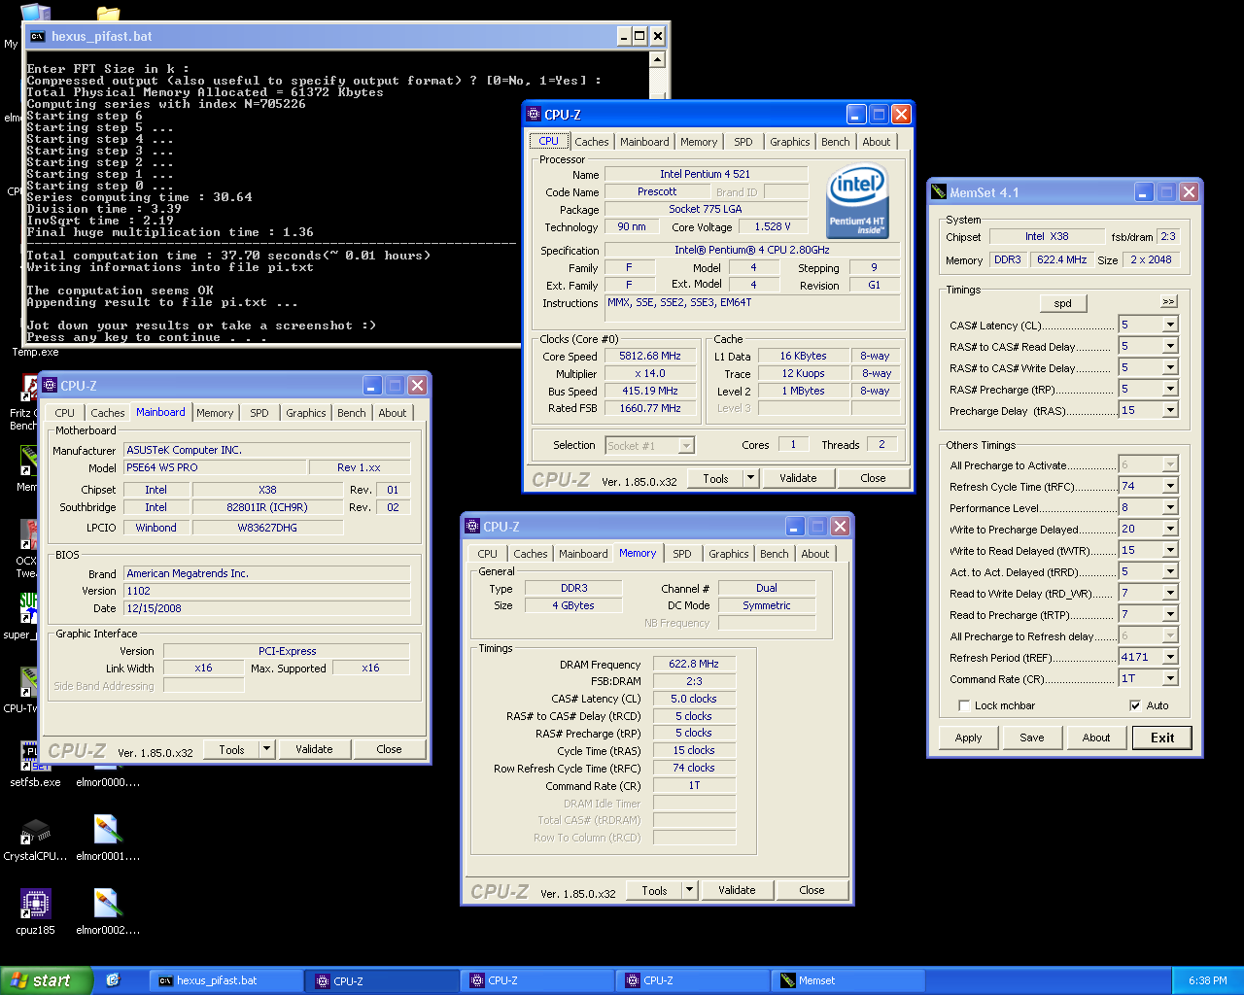Open the Performance Level dropdown
Viewport: 1244px width, 995px height.
point(1170,507)
